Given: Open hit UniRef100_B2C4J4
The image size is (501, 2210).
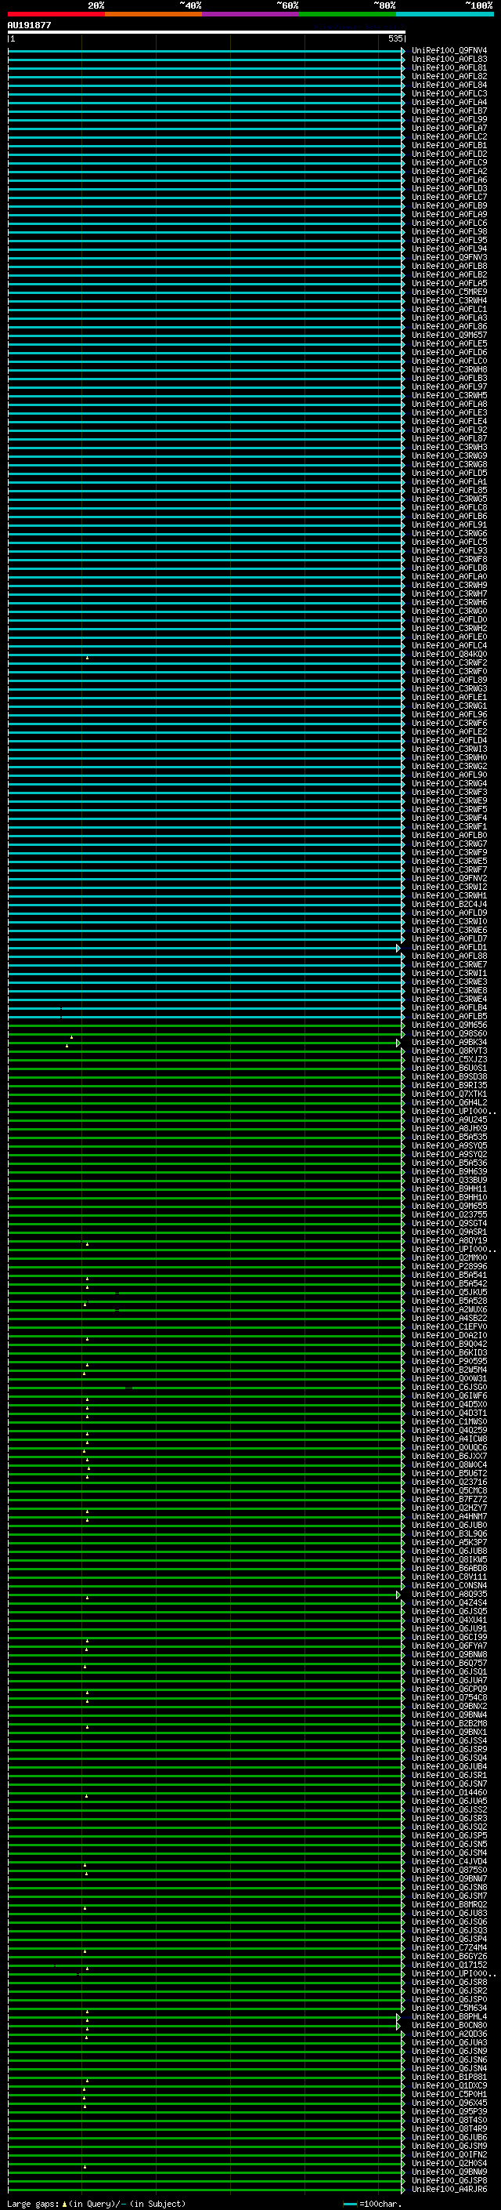Looking at the screenshot, I should (x=449, y=904).
